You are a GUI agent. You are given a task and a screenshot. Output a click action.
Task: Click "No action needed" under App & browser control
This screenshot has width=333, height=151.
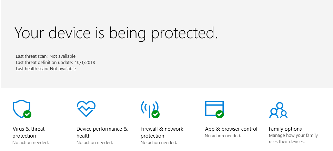tap(223, 136)
